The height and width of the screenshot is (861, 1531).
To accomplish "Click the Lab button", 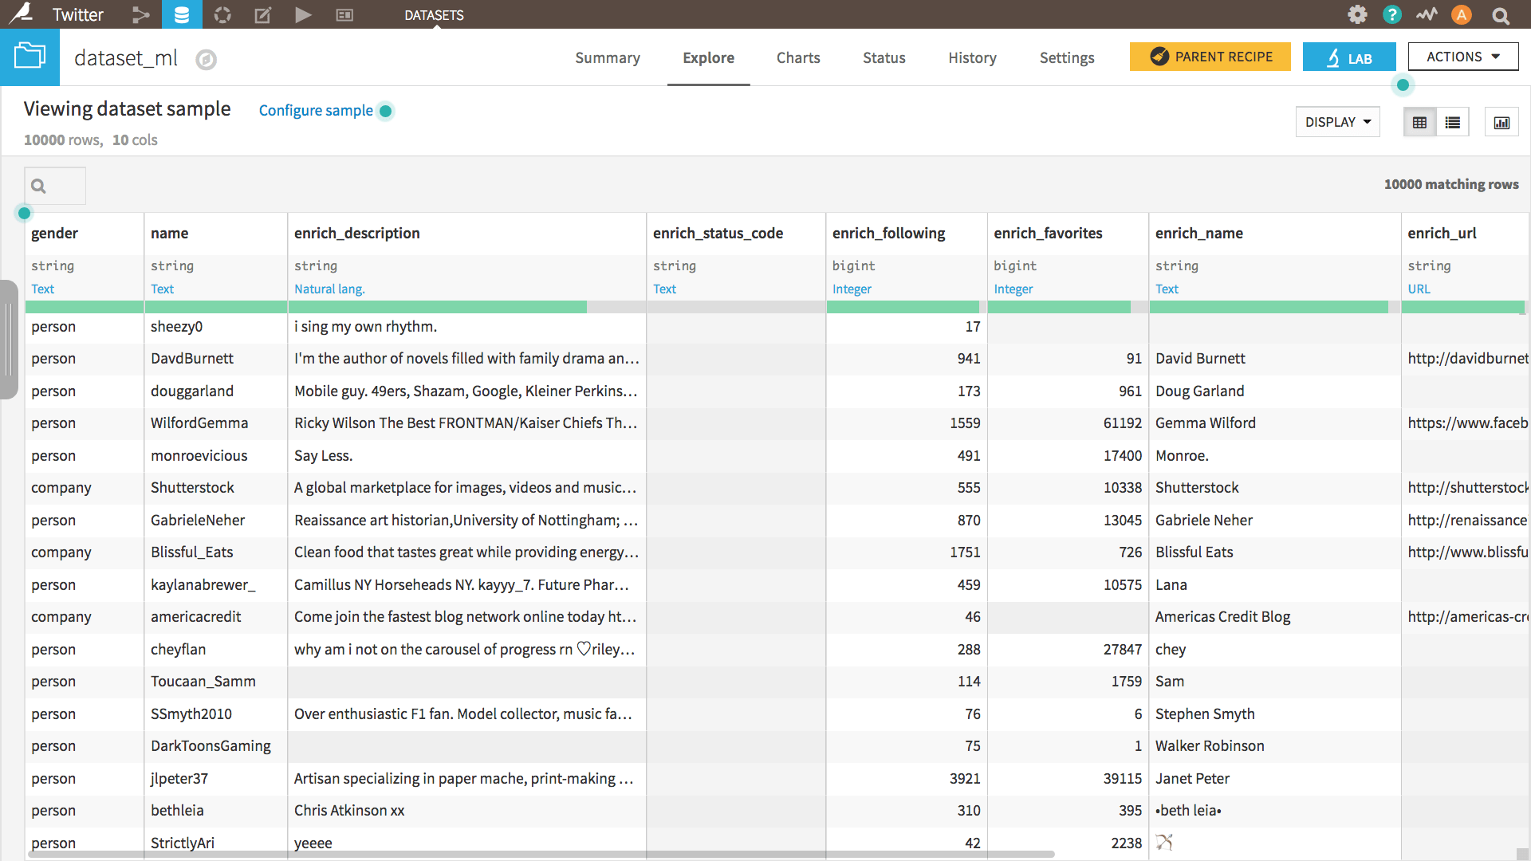I will click(1349, 57).
